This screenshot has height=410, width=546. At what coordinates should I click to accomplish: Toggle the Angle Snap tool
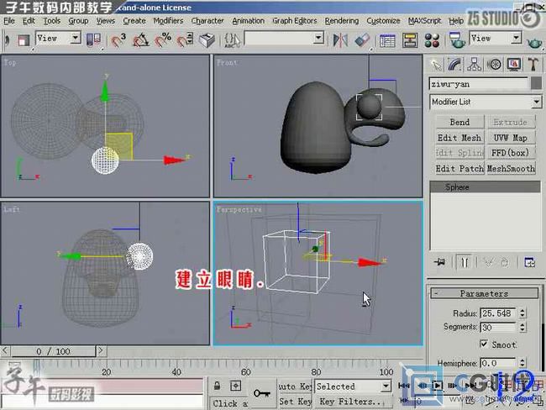[x=140, y=39]
